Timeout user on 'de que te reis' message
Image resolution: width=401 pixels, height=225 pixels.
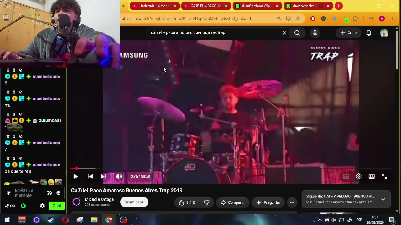coord(14,158)
